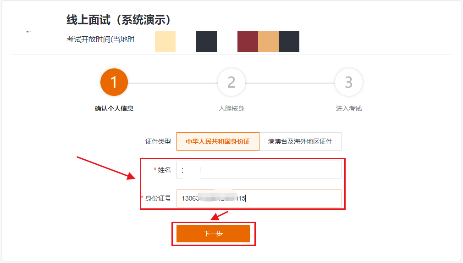
Task: Click the 进入考试 step label
Action: tap(349, 108)
